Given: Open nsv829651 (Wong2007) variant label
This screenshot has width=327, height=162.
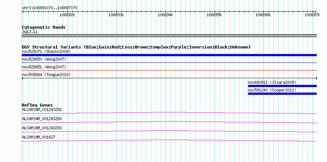Looking at the screenshot, I should [x=44, y=67].
